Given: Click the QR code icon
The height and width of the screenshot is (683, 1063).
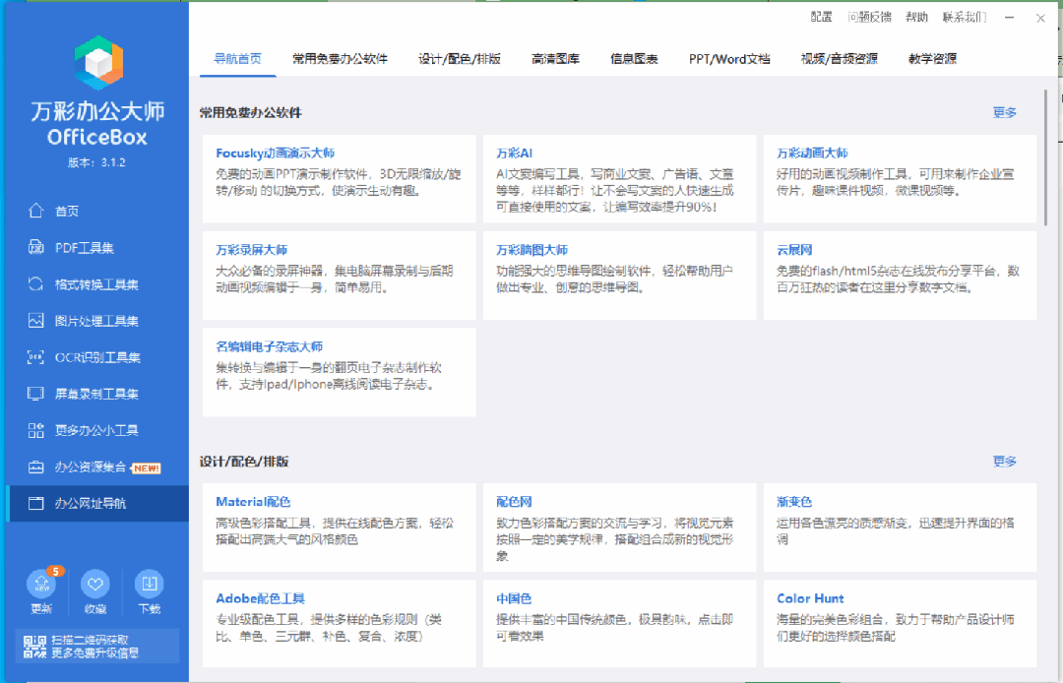Looking at the screenshot, I should click(x=34, y=647).
